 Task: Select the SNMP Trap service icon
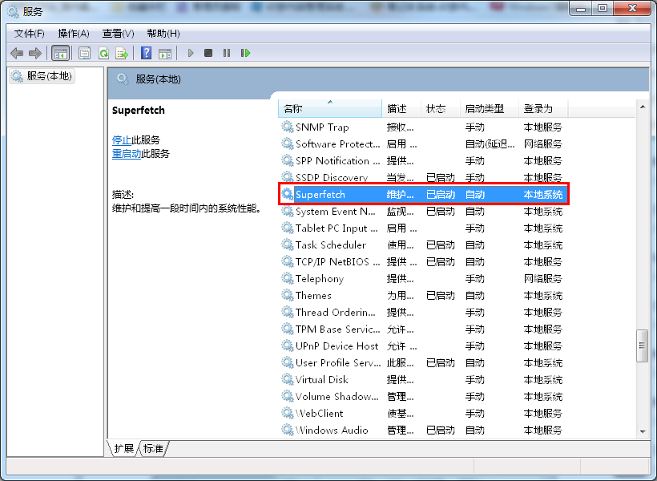(287, 127)
